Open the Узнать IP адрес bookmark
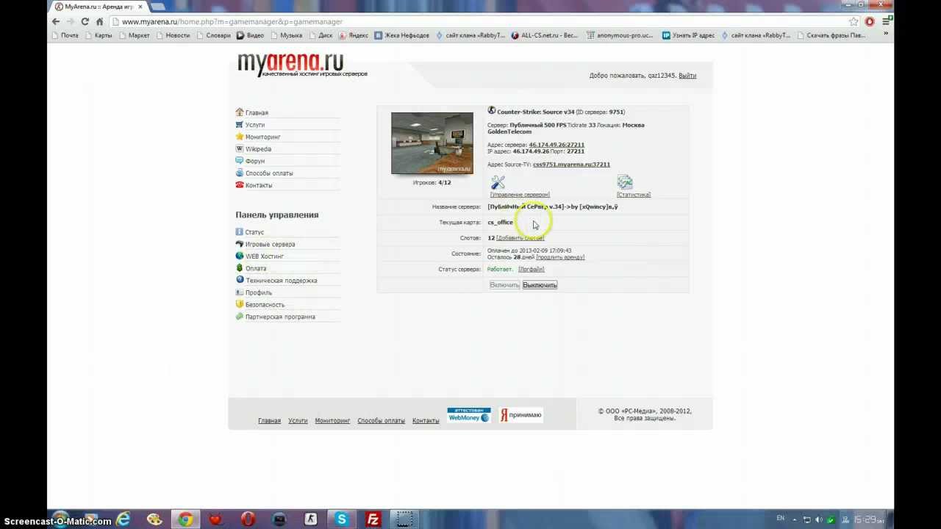The width and height of the screenshot is (941, 529). pos(689,35)
